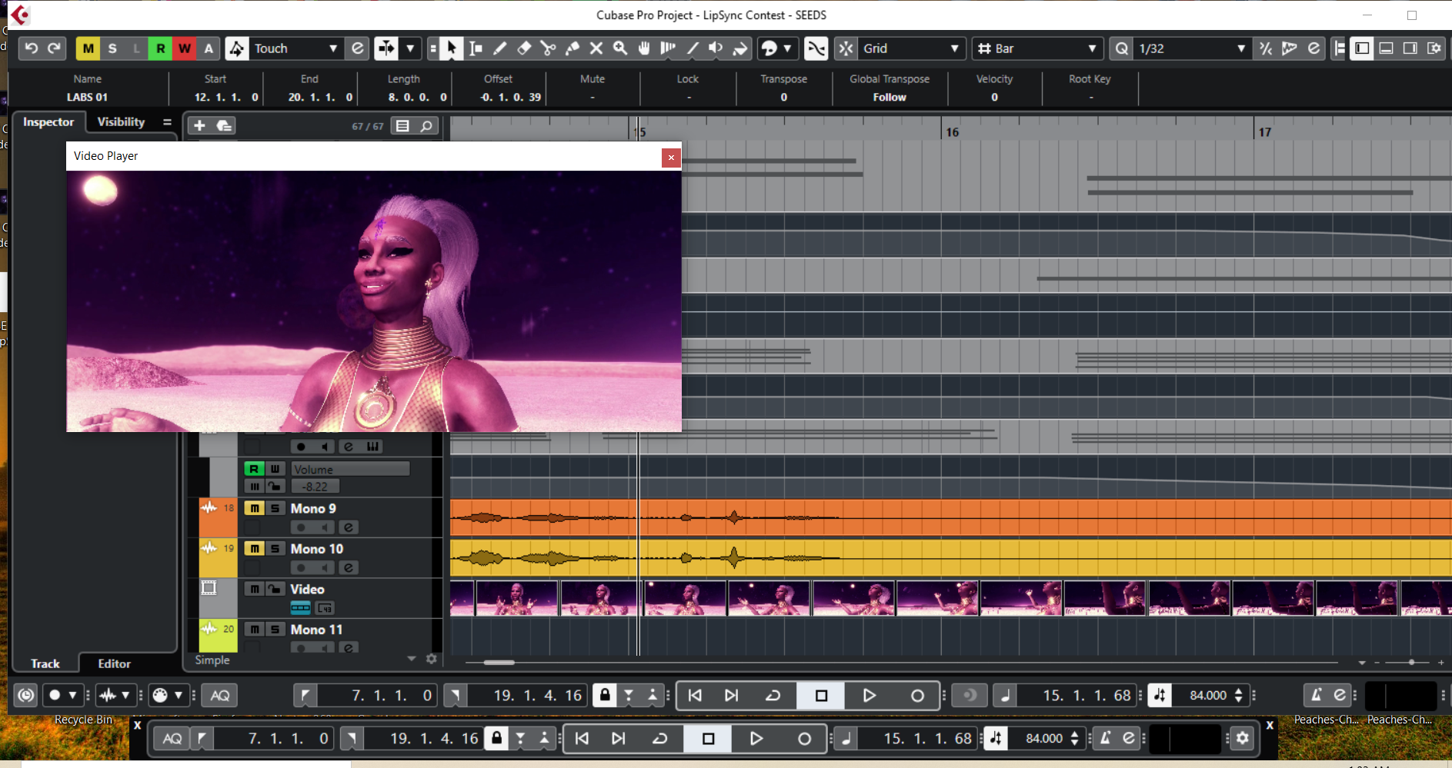This screenshot has height=768, width=1452.
Task: Stop playback in floating transport panel
Action: pos(709,739)
